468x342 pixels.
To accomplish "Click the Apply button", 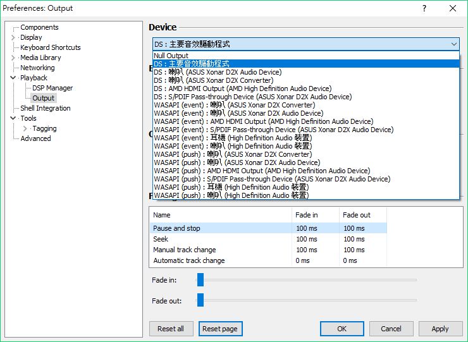I will (x=440, y=329).
